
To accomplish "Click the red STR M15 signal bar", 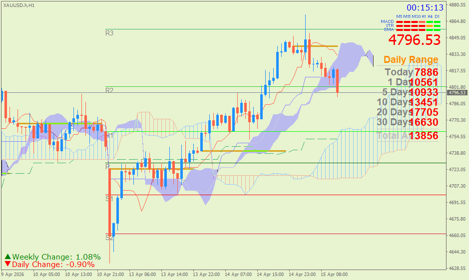I will pos(407,26).
